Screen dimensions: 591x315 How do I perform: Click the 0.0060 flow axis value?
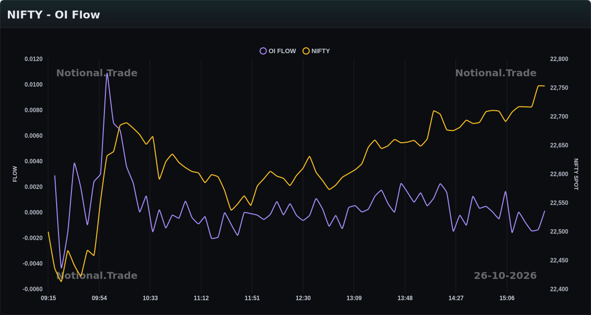(33, 136)
